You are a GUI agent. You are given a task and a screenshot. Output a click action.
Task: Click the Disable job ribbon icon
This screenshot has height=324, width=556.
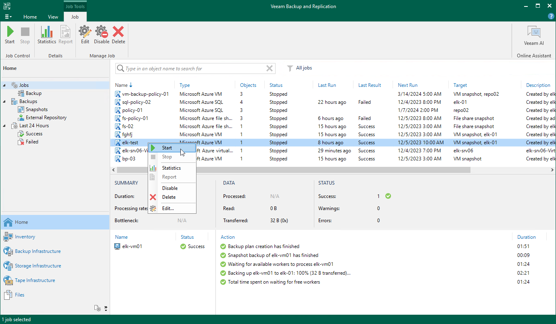[102, 32]
